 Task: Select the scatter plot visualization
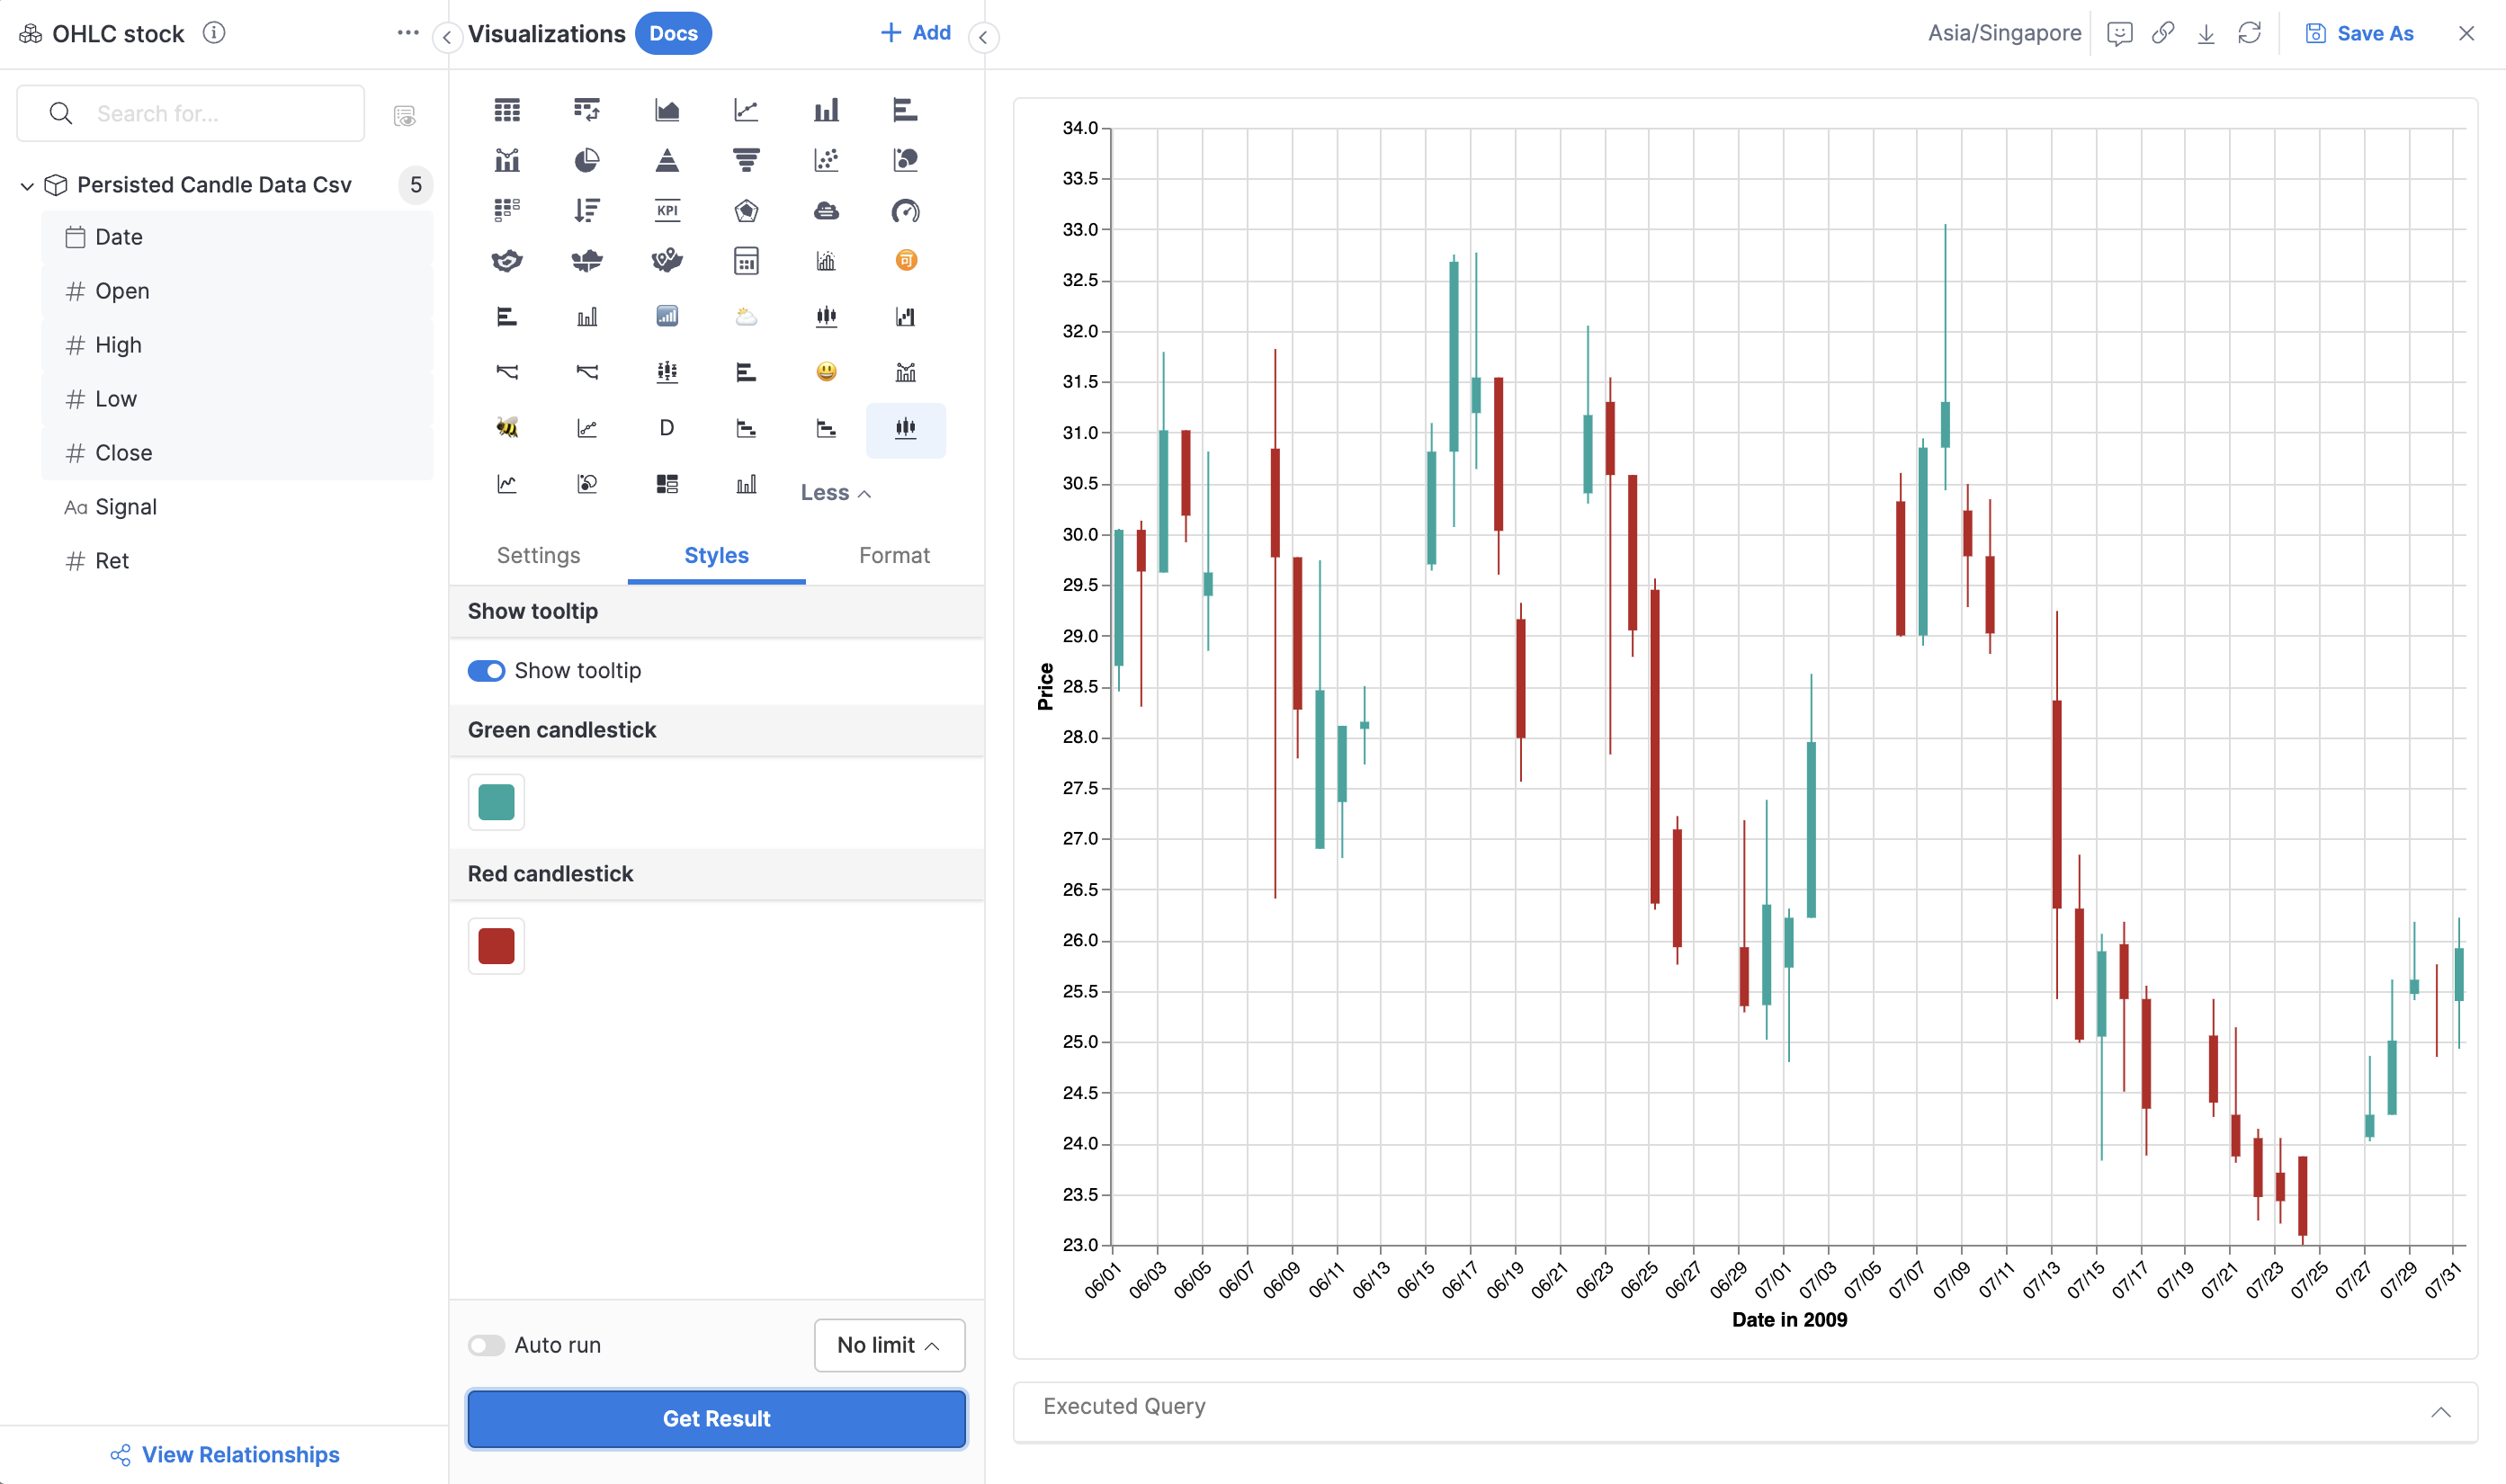tap(827, 159)
